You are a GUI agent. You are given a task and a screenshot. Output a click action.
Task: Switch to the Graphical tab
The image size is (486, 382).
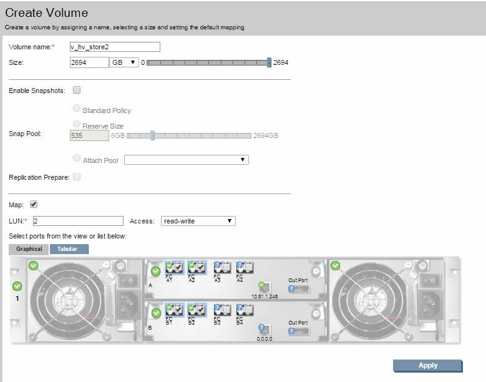click(29, 249)
